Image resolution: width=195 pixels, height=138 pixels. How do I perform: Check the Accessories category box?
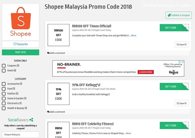click(x=4, y=84)
